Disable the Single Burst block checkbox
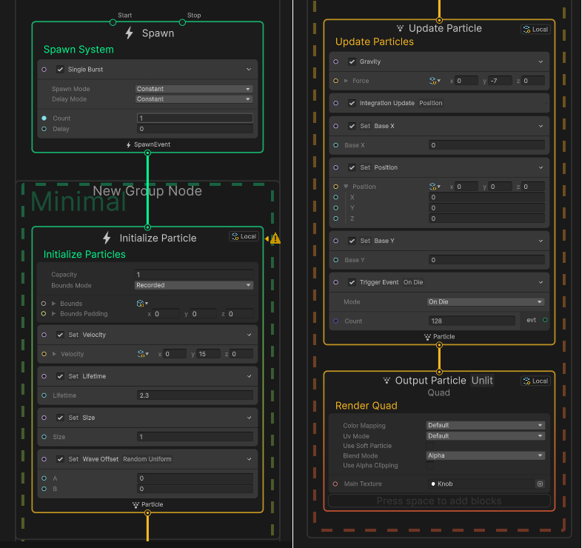Screen dimensions: 582x548 (60, 70)
